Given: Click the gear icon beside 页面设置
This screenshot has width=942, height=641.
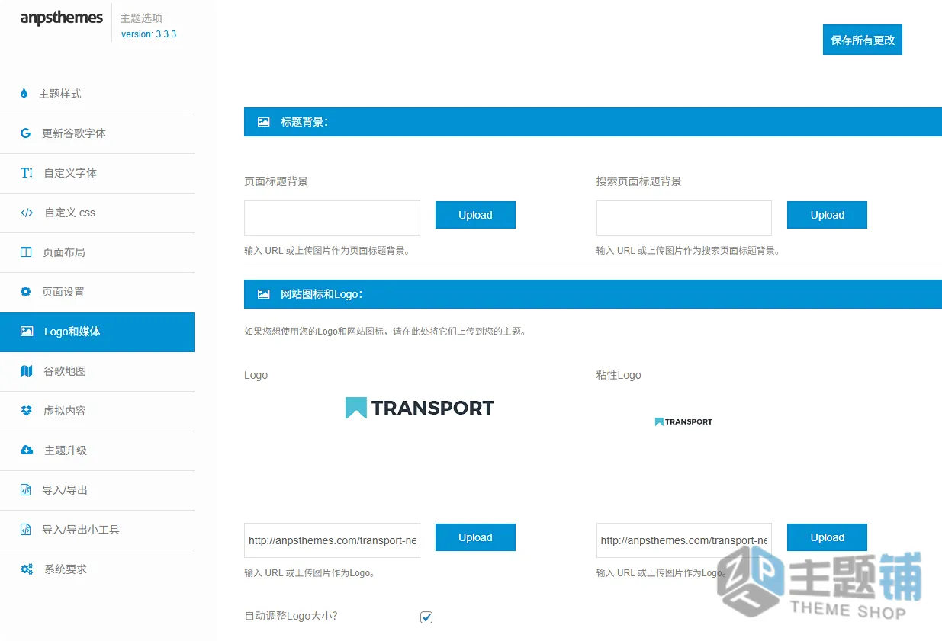Looking at the screenshot, I should 26,291.
